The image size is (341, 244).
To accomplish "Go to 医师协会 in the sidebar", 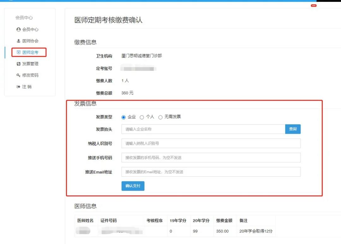I will click(30, 41).
